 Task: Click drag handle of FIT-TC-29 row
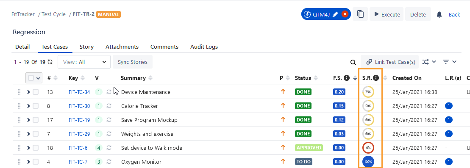[19, 134]
